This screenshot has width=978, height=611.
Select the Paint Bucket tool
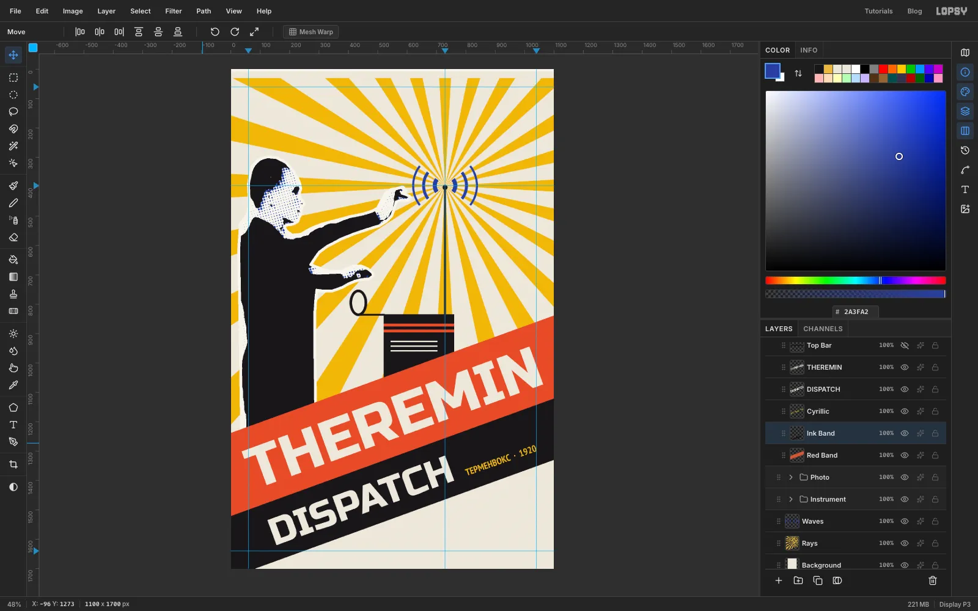click(x=13, y=260)
